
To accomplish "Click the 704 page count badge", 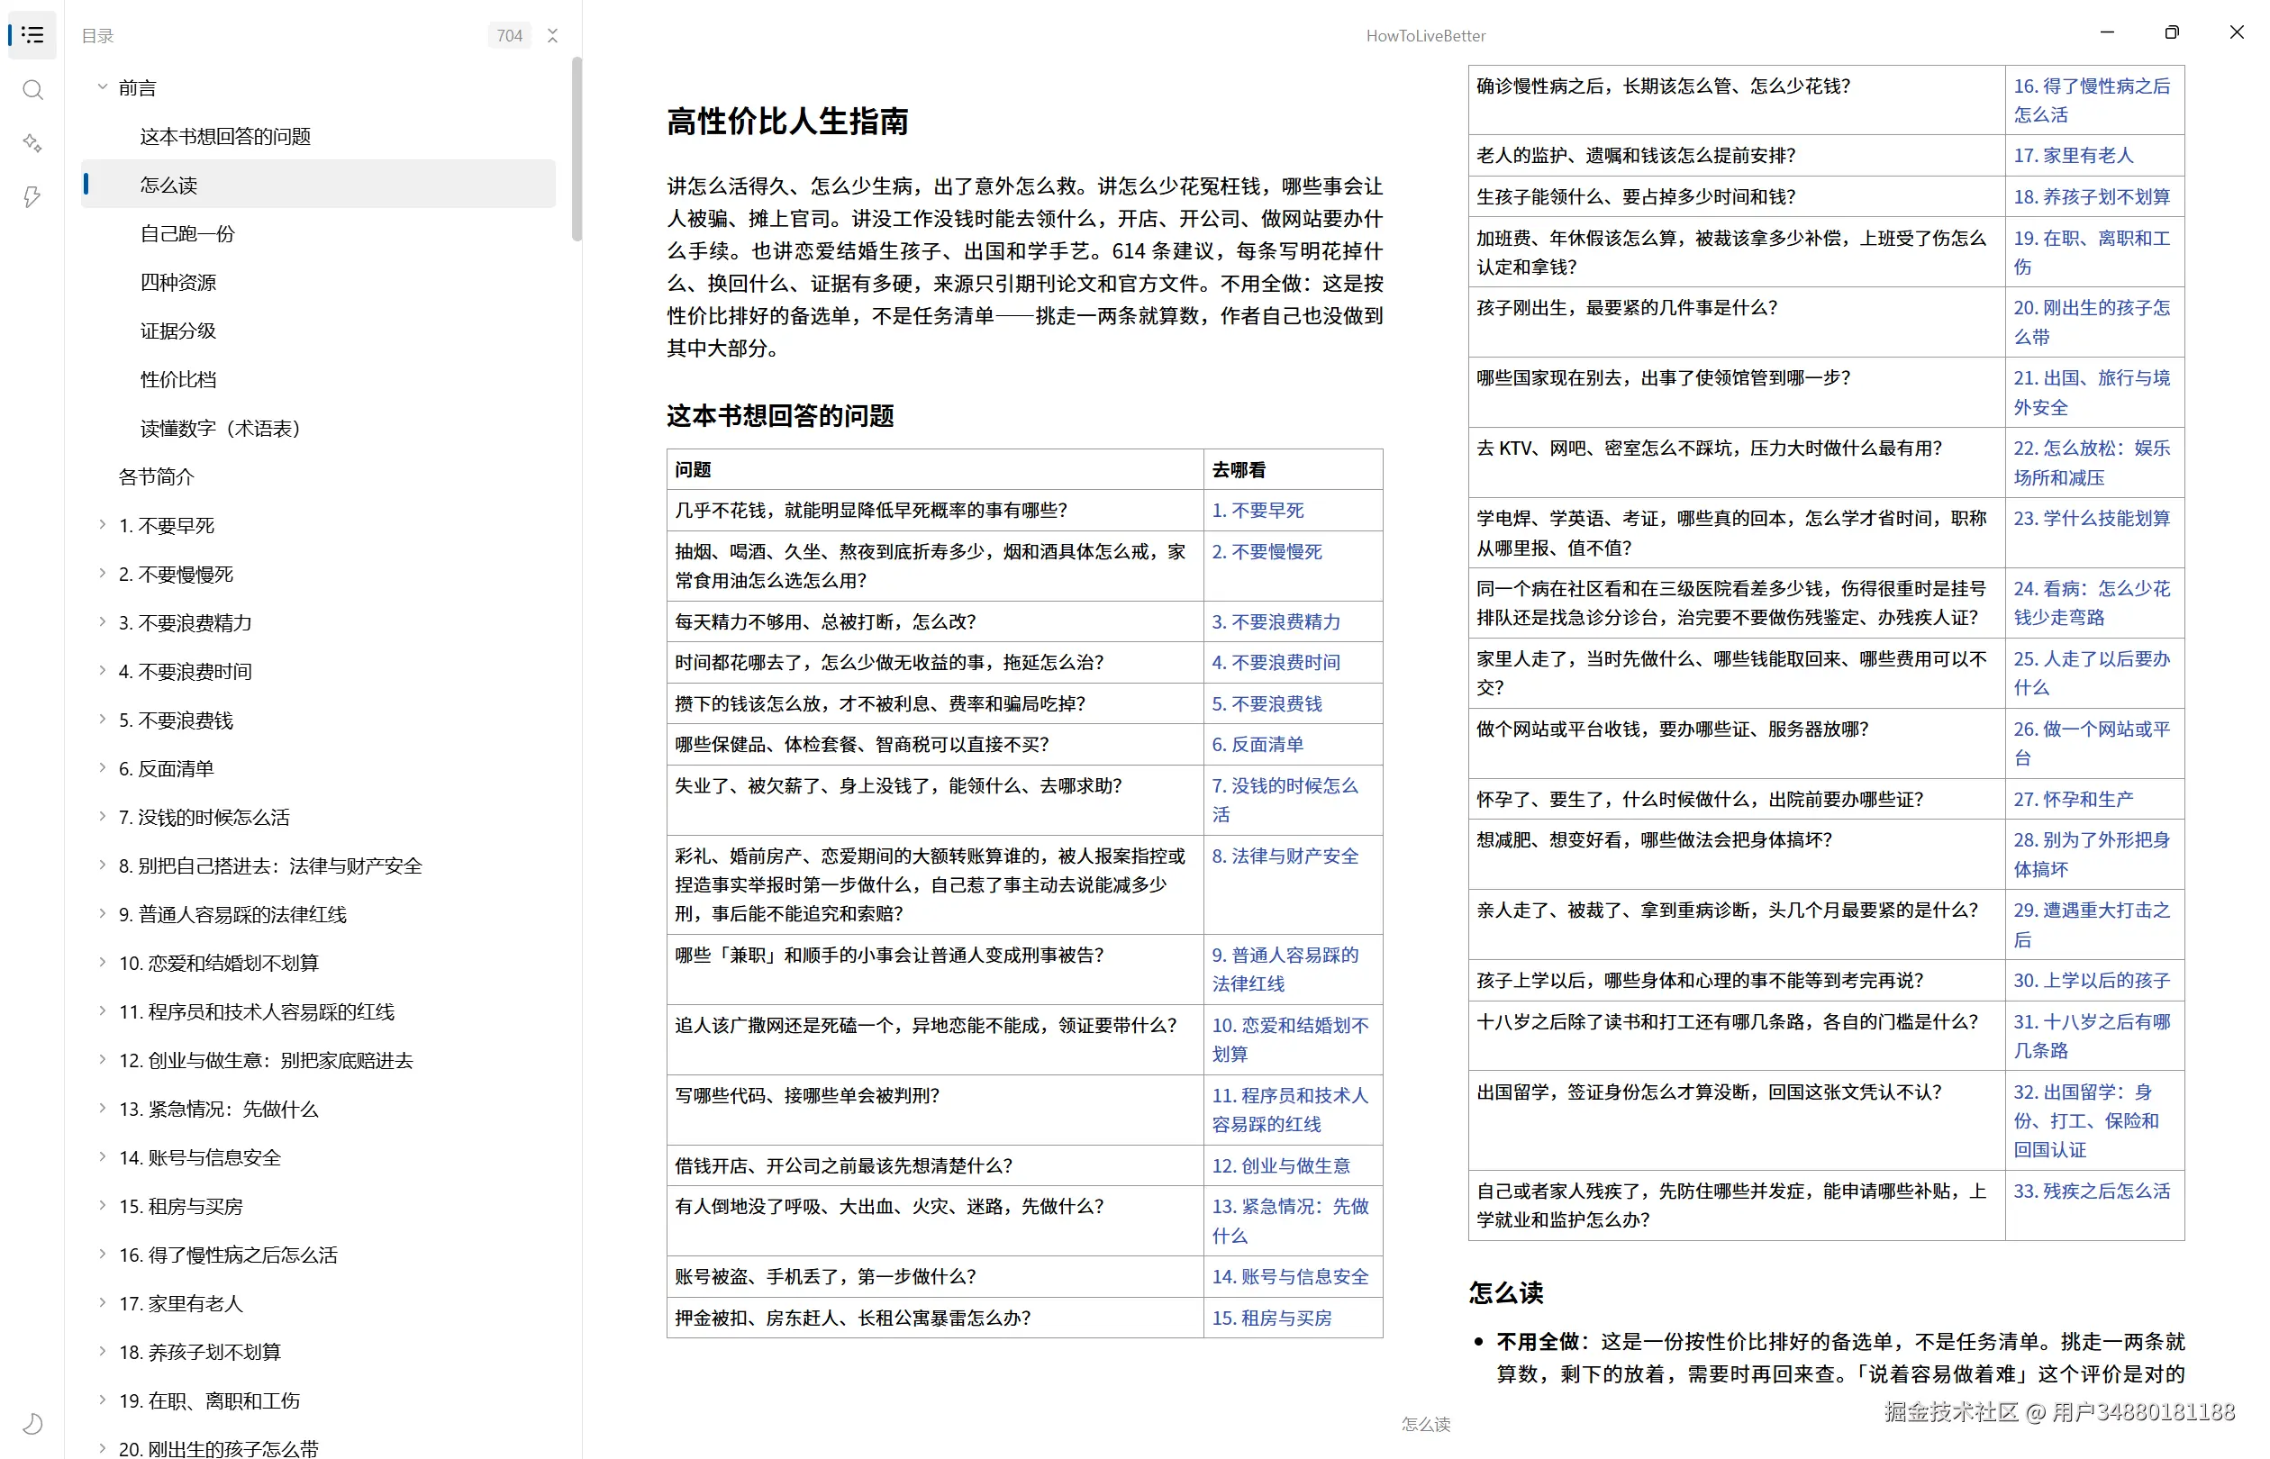I will [510, 36].
